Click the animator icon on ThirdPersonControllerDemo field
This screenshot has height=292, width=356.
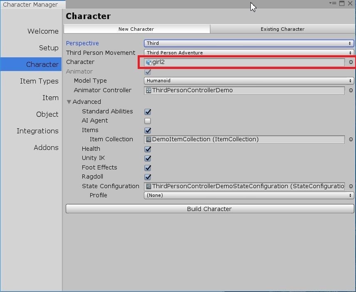click(x=148, y=90)
